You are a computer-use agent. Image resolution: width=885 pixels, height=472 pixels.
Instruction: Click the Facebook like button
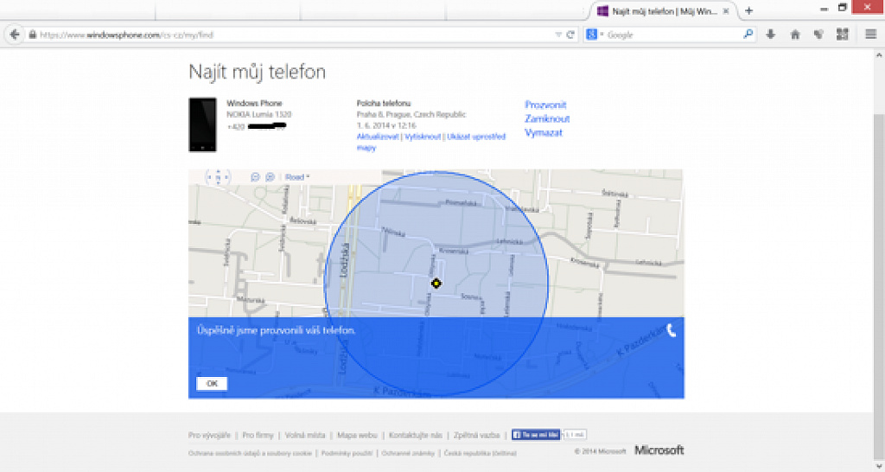(x=536, y=435)
